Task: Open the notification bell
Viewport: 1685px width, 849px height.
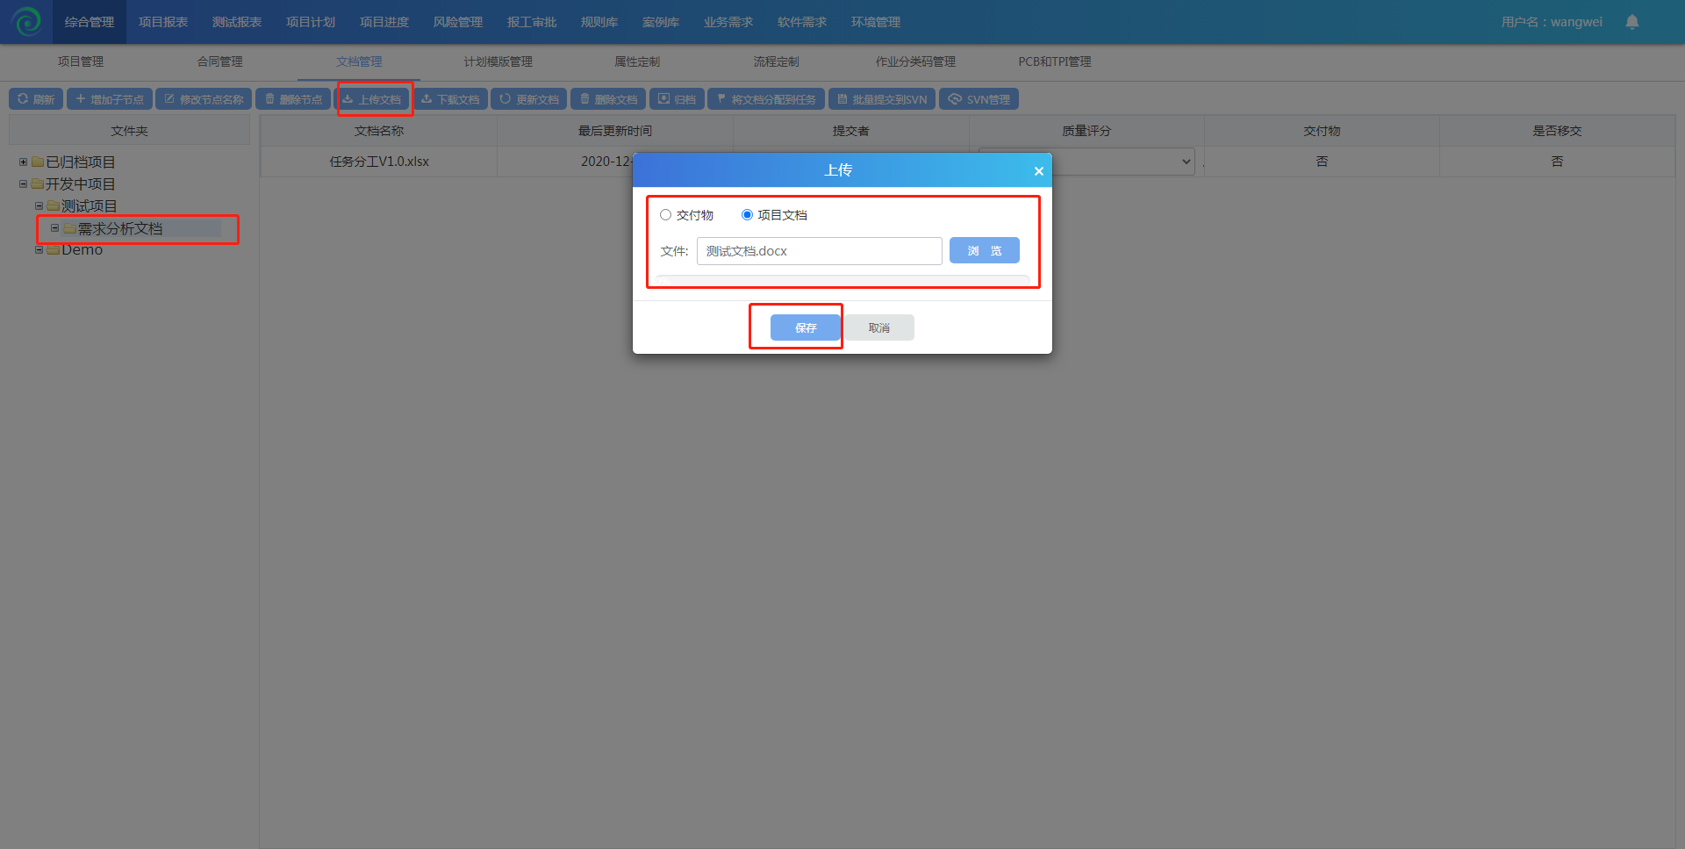Action: (x=1632, y=22)
